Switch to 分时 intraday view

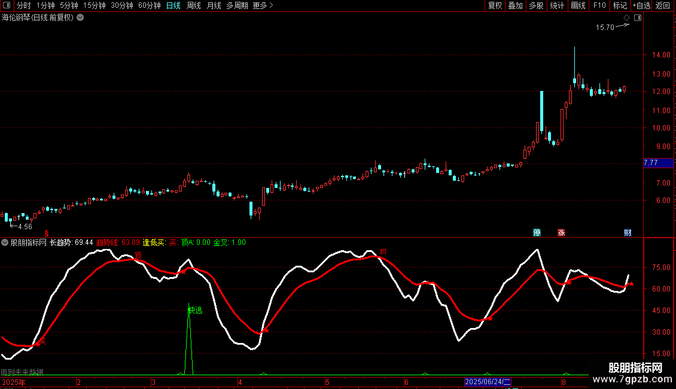24,5
